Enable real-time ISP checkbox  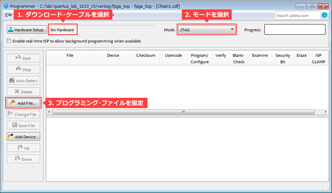9,41
